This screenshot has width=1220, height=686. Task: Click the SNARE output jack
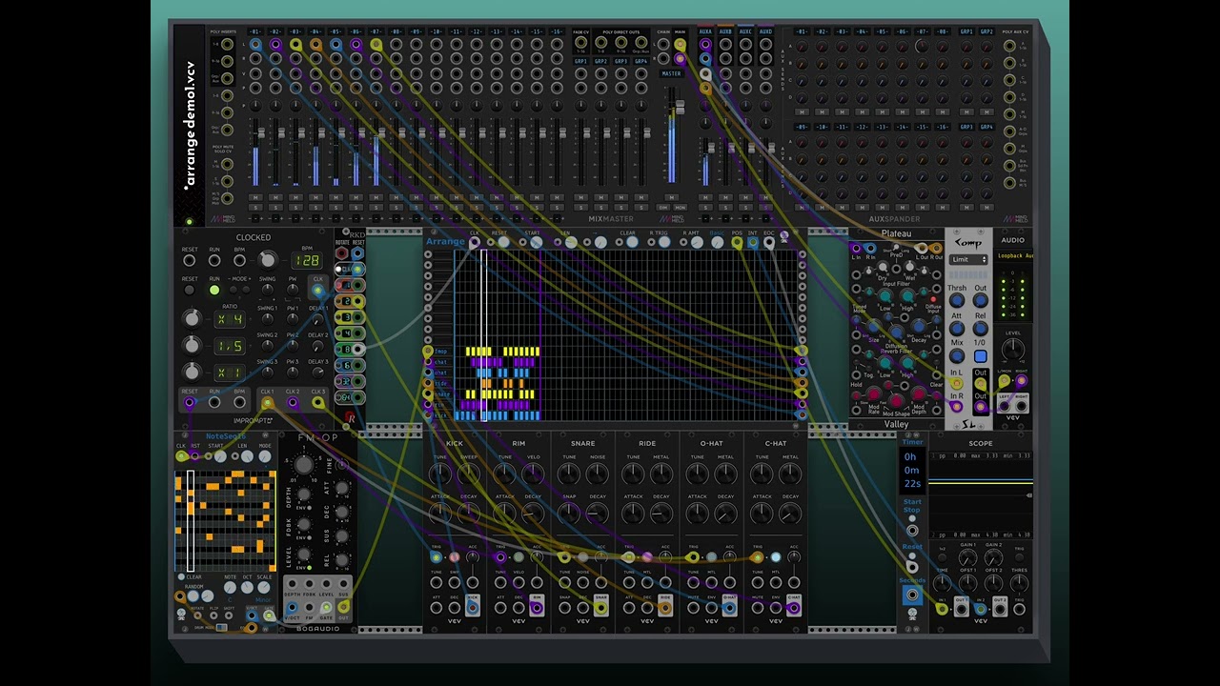[600, 607]
